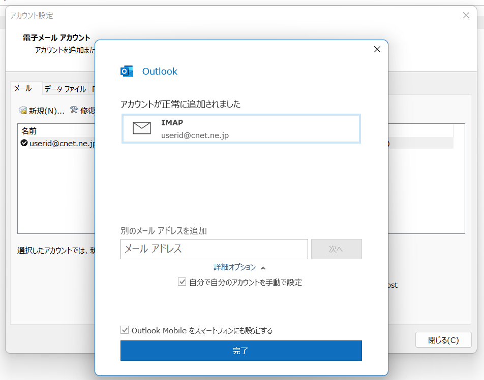Click the 次へ button

(337, 249)
